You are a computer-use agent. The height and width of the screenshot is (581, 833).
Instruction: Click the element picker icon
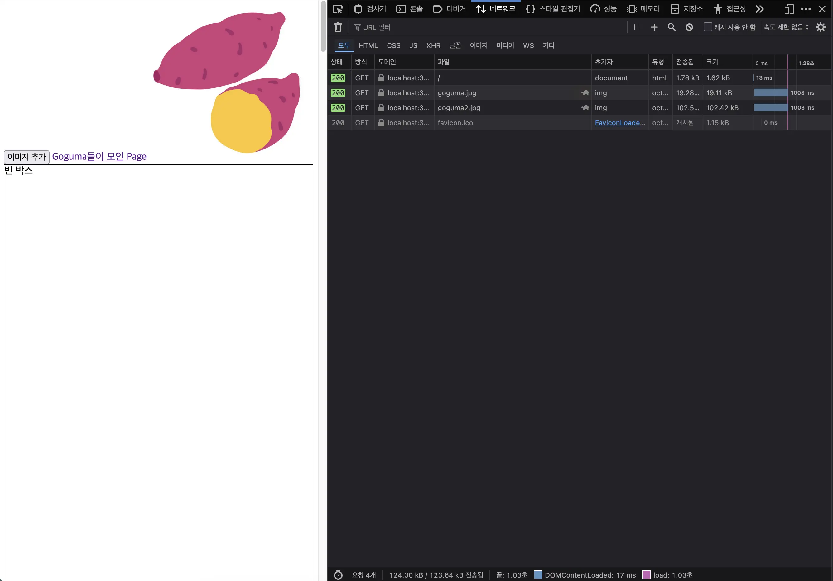337,9
